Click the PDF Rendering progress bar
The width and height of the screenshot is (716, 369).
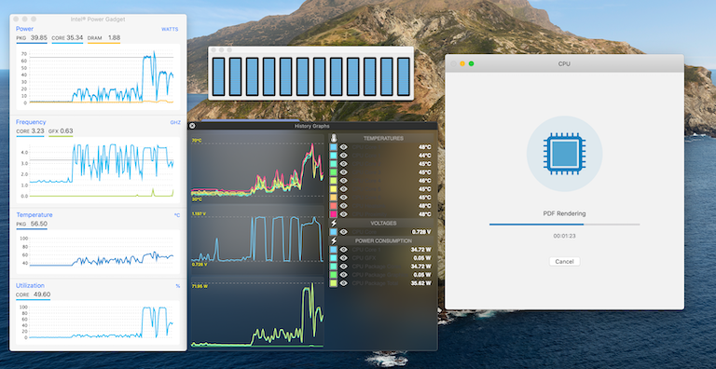pyautogui.click(x=564, y=225)
